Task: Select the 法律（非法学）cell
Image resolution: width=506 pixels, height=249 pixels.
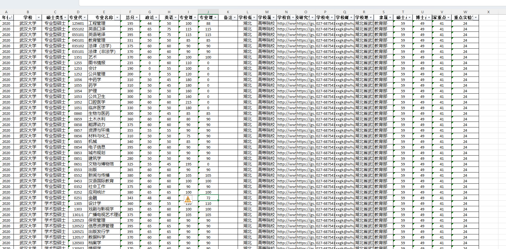Action: pyautogui.click(x=104, y=51)
